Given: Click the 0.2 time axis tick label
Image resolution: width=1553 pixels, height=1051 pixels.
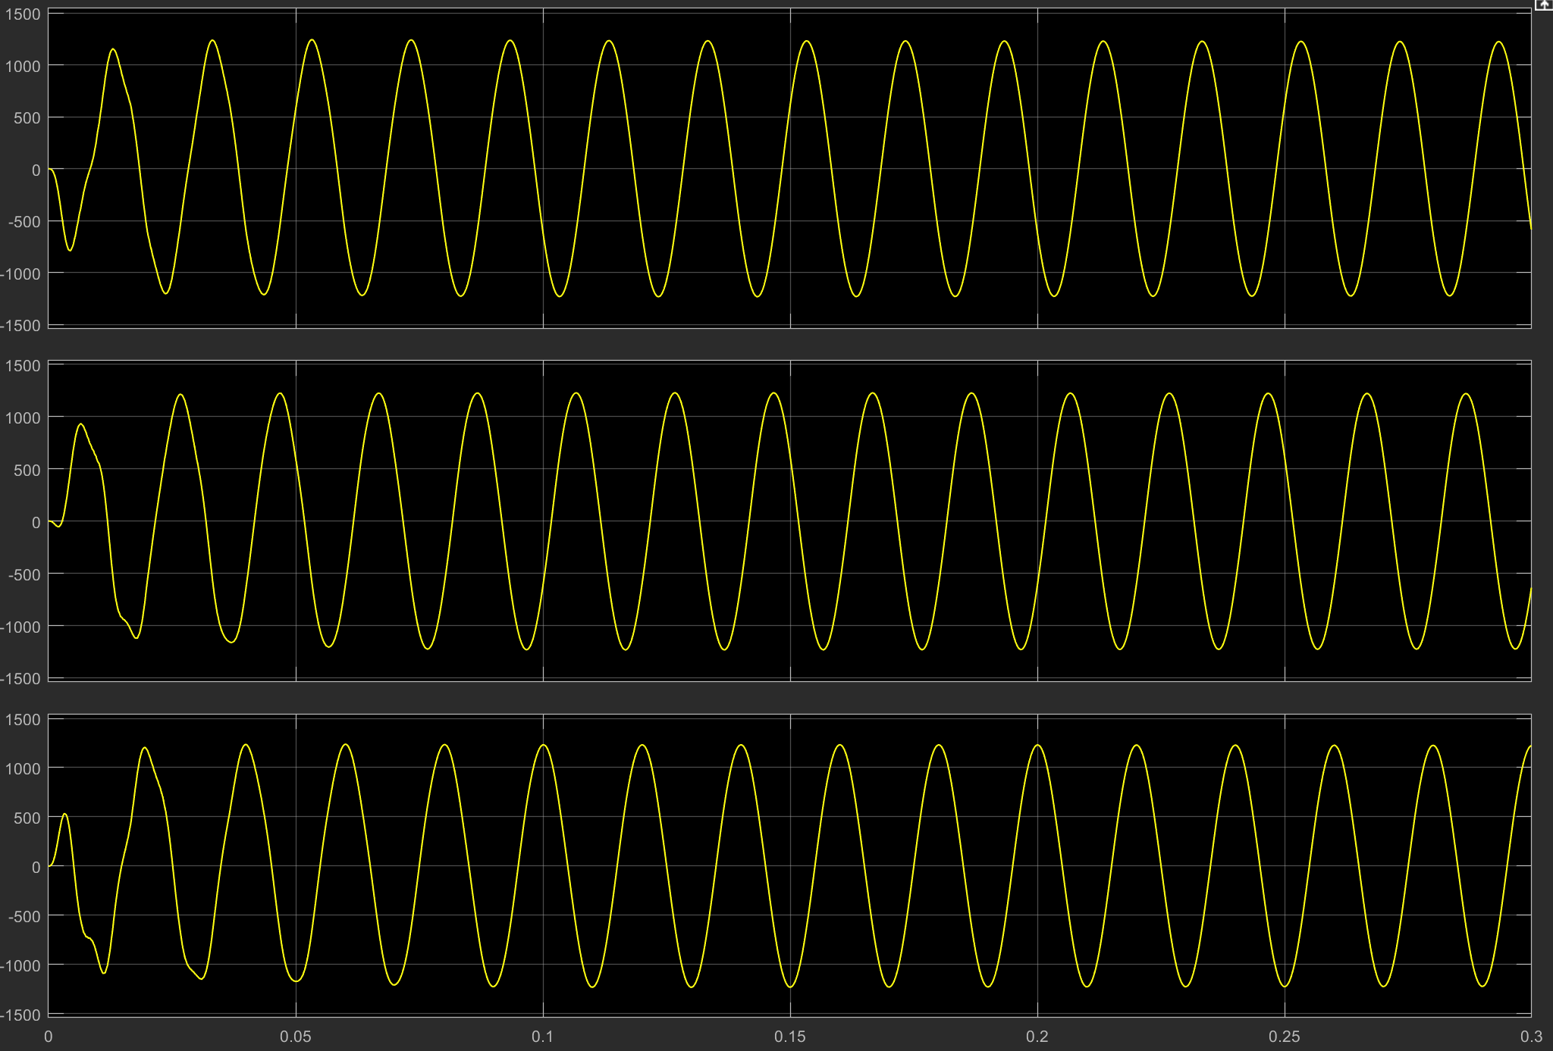Looking at the screenshot, I should [1037, 1037].
